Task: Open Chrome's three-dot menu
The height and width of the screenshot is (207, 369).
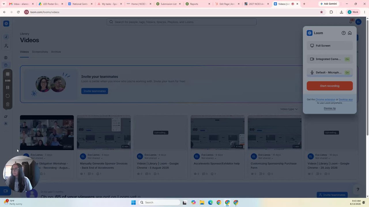Action: coord(365,12)
